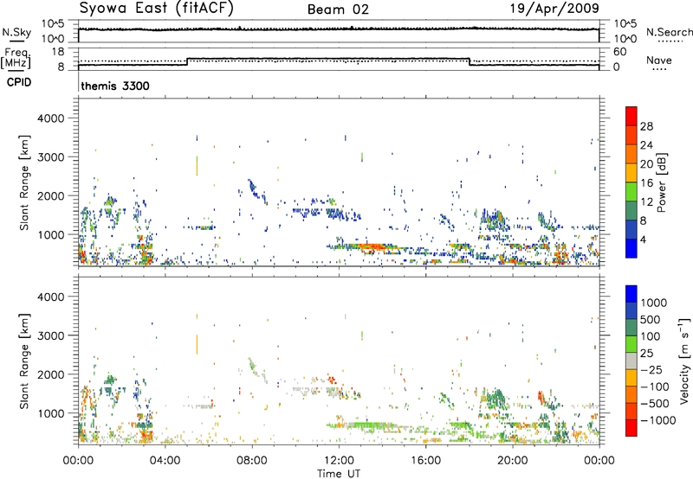Click the title 'Syowa East (fitACF)'
693x479 pixels.
(157, 9)
